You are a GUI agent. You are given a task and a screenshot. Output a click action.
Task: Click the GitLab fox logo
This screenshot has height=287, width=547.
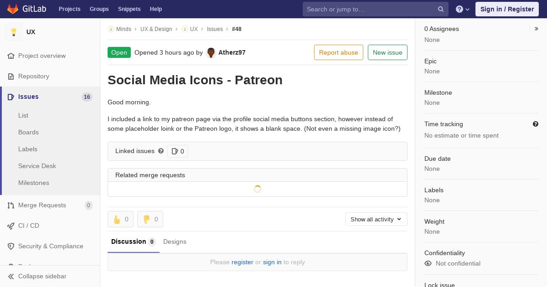(x=13, y=9)
